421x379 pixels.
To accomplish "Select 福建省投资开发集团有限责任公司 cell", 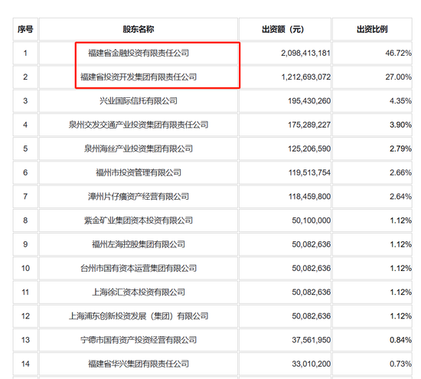I will pos(139,77).
